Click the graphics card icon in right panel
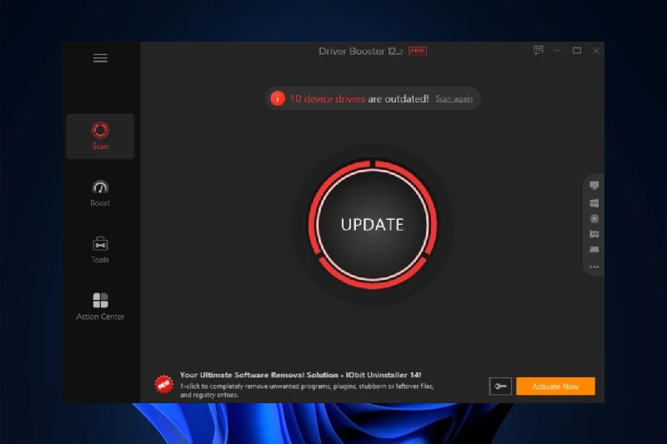The width and height of the screenshot is (667, 444). pos(594,234)
